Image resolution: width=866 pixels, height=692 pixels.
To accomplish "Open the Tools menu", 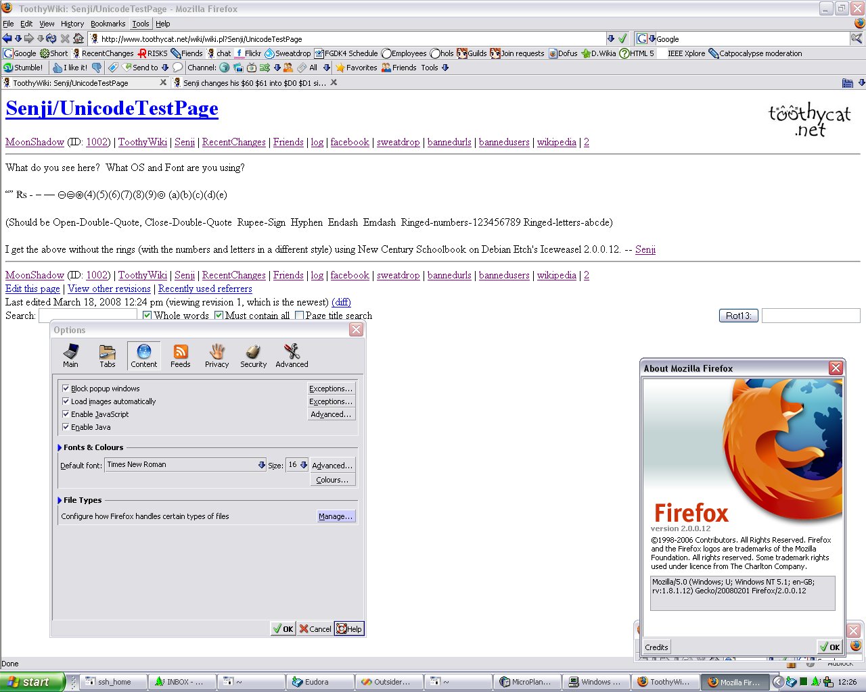I will (141, 24).
